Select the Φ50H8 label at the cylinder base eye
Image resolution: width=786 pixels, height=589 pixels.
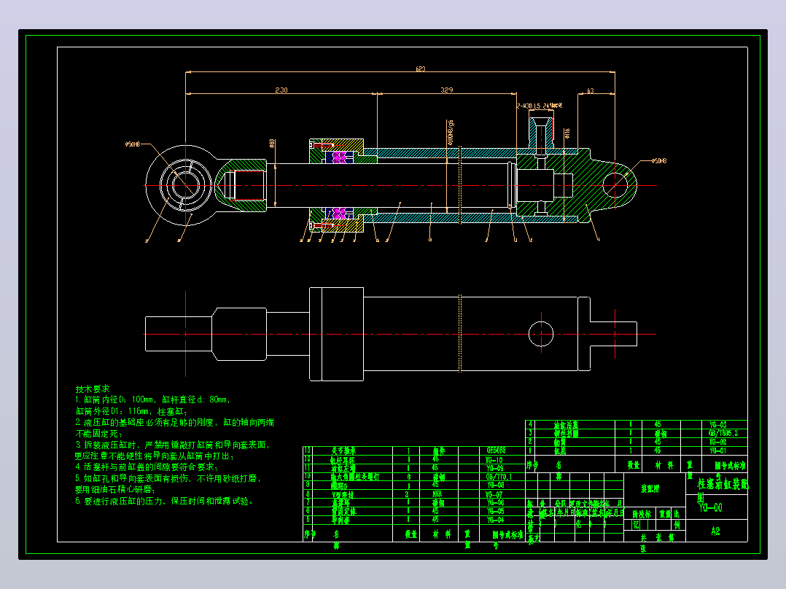(x=659, y=161)
